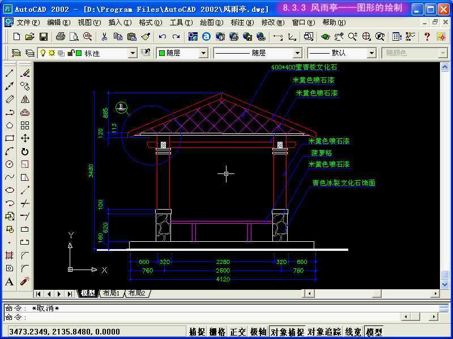
Task: Expand the lineweight 默认 dropdown
Action: coord(371,53)
